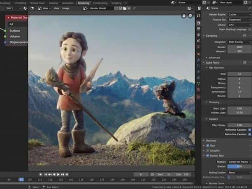Open the Render Engine Cycles dropdown
Image resolution: width=252 pixels, height=189 pixels.
pos(239,14)
